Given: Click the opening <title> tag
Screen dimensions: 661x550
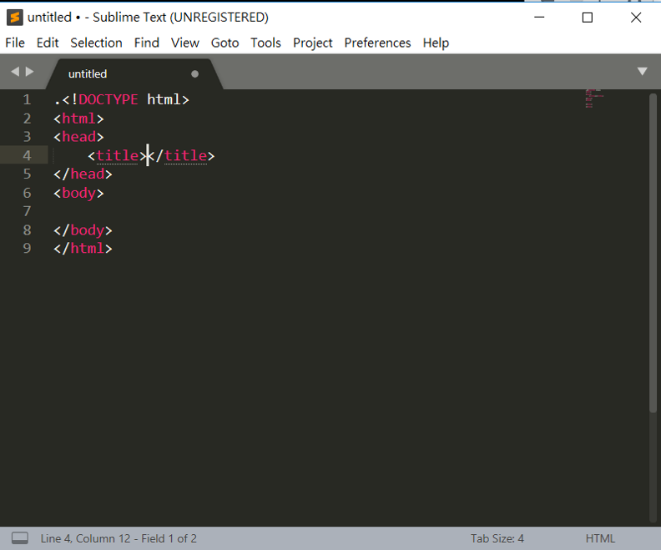Looking at the screenshot, I should [x=117, y=155].
